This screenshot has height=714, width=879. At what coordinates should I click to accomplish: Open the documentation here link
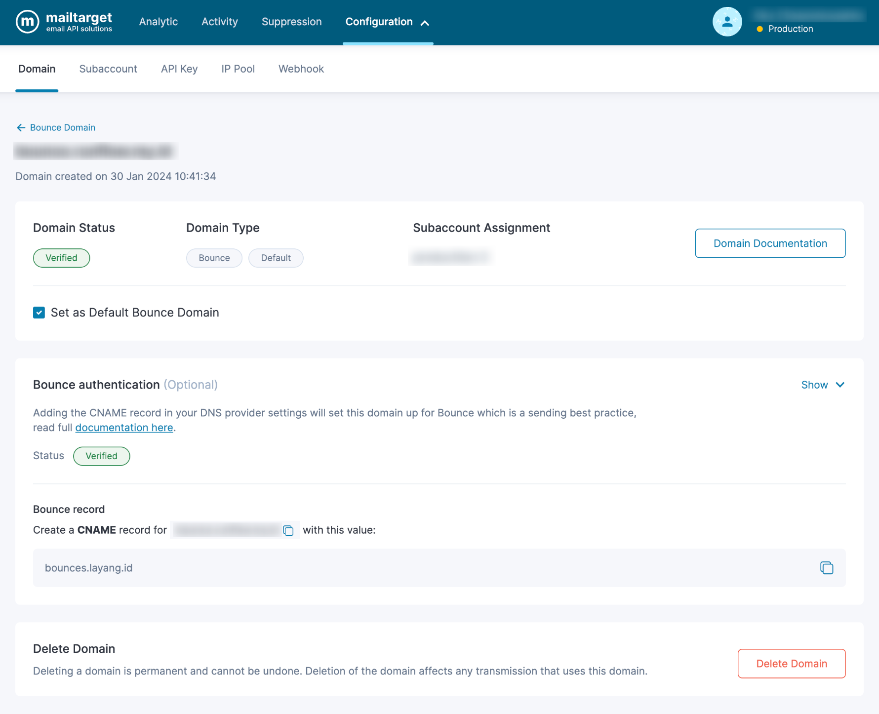124,428
